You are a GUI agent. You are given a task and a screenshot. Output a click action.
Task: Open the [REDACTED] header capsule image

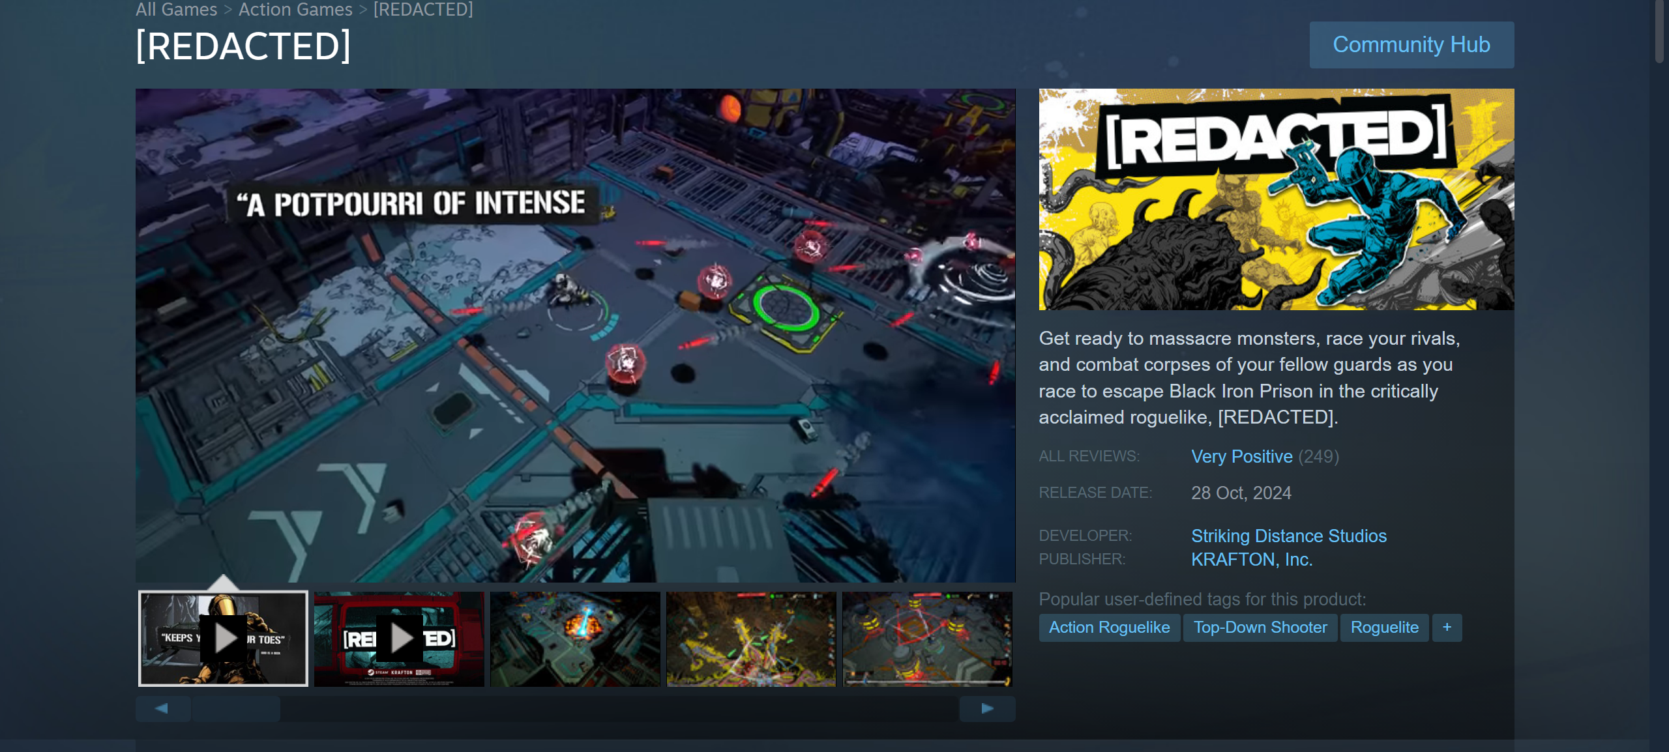[x=1276, y=199]
